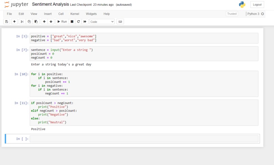274x165 pixels.
Task: Click the save and checkpoint icon
Action: coord(7,22)
